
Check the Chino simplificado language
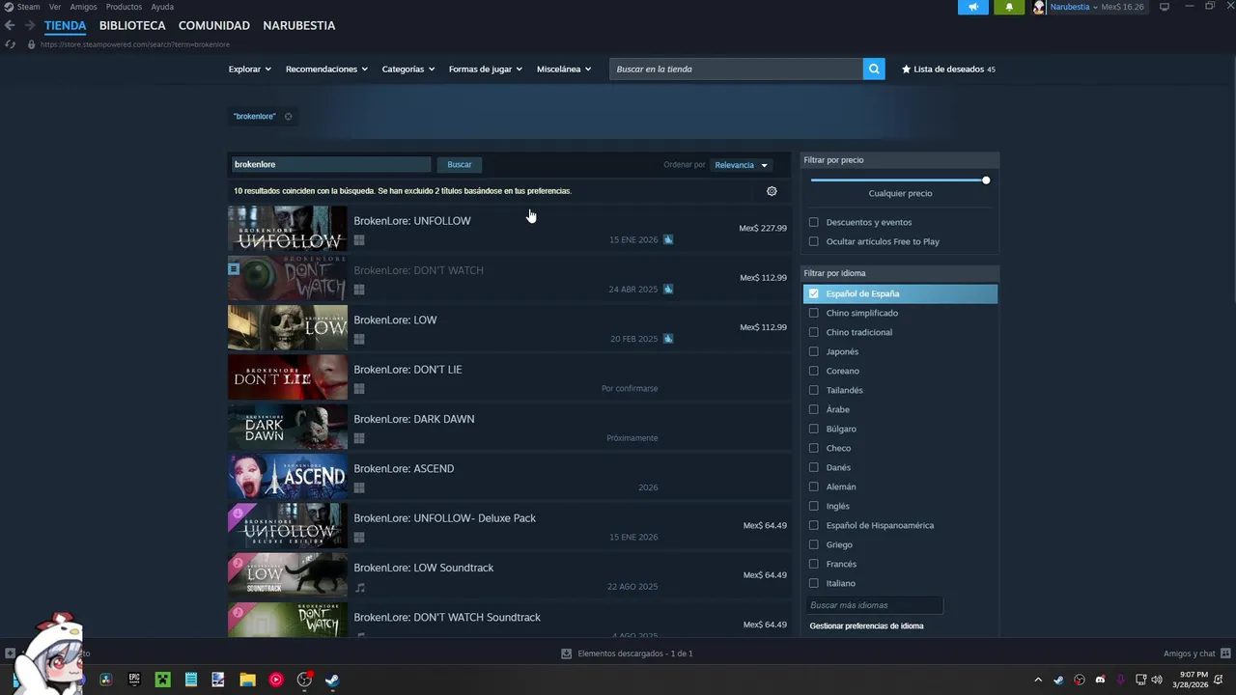(x=813, y=313)
